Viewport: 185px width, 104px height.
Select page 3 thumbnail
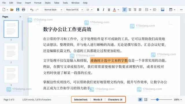coord(11,74)
